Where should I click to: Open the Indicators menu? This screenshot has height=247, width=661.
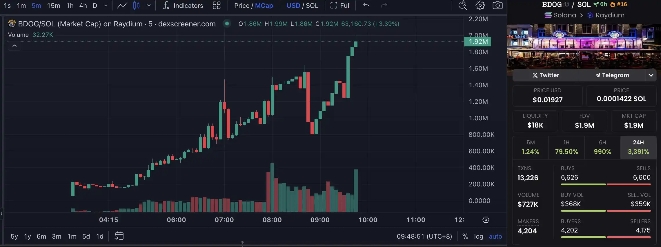(183, 6)
